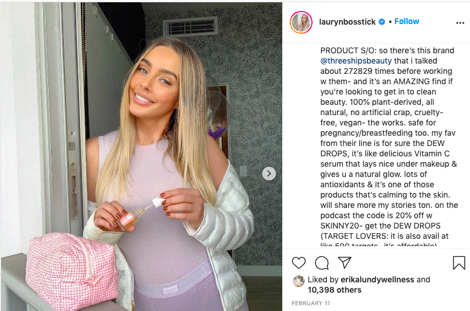Click erikalundywellness small avatar near likes
This screenshot has height=311, width=470.
pyautogui.click(x=299, y=281)
